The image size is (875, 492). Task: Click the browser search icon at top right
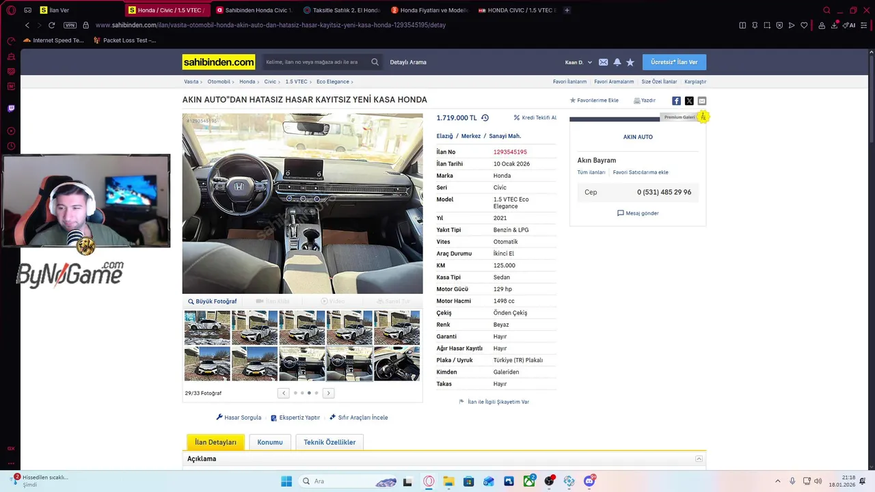826,10
